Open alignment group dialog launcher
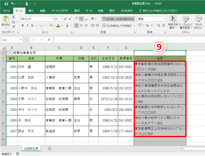The image size is (205, 156). point(135,32)
